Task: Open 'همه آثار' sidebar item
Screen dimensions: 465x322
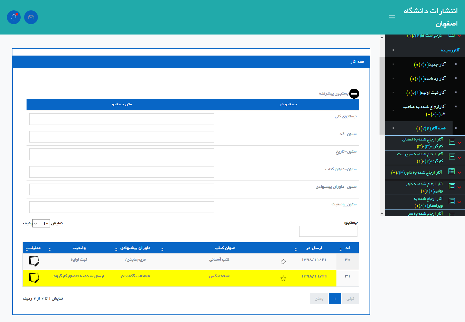Action: click(x=431, y=128)
